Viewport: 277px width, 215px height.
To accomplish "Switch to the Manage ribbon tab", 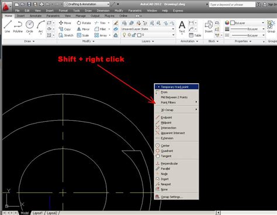I will tap(81, 16).
